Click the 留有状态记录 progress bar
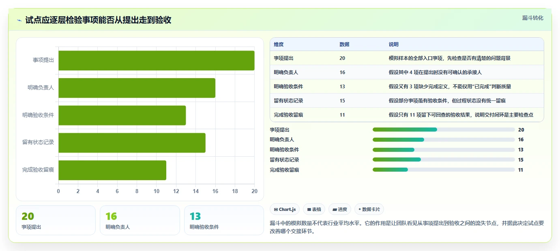Image resolution: width=560 pixels, height=251 pixels. (x=444, y=160)
